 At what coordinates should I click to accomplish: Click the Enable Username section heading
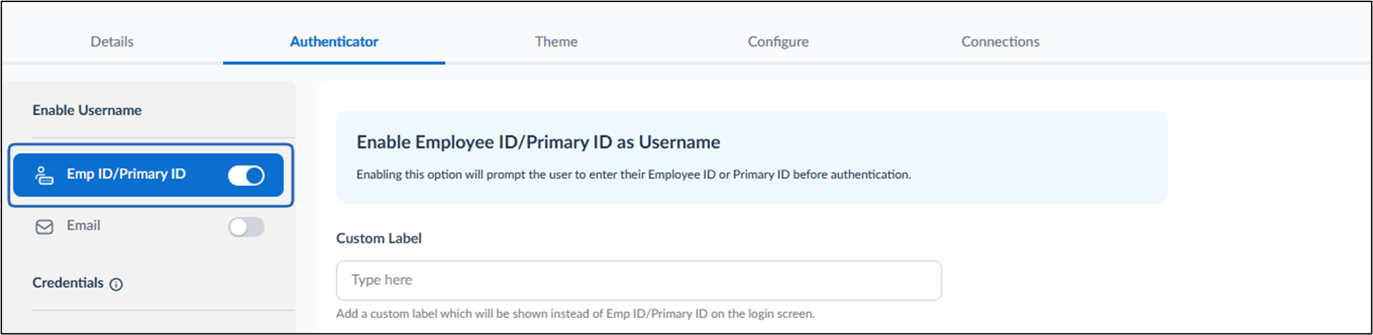[87, 110]
